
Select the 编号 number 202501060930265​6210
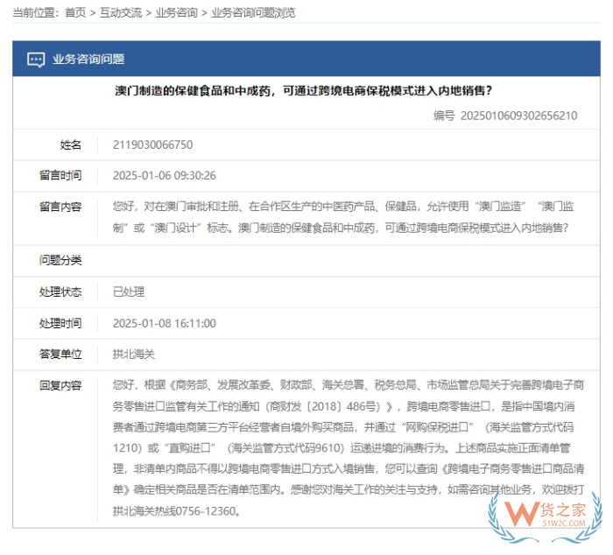[518, 116]
